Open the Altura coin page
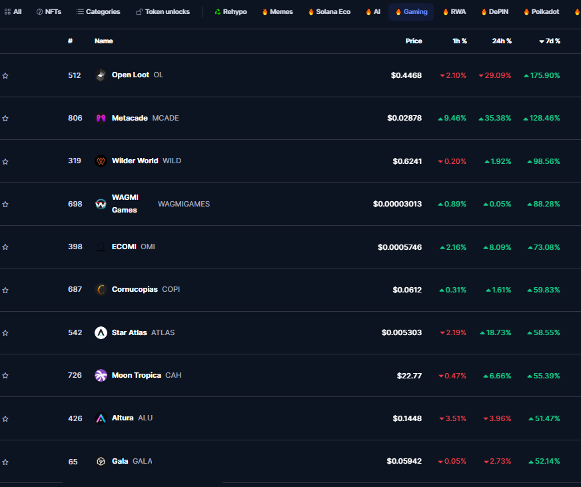 (x=123, y=418)
